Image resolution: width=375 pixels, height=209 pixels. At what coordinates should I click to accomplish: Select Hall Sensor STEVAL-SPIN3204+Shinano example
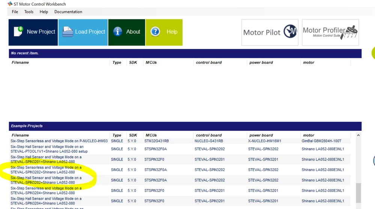46,201
